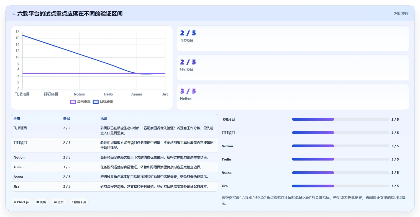Click the 进度 tag chip
This screenshot has height=217, width=420.
point(58,202)
